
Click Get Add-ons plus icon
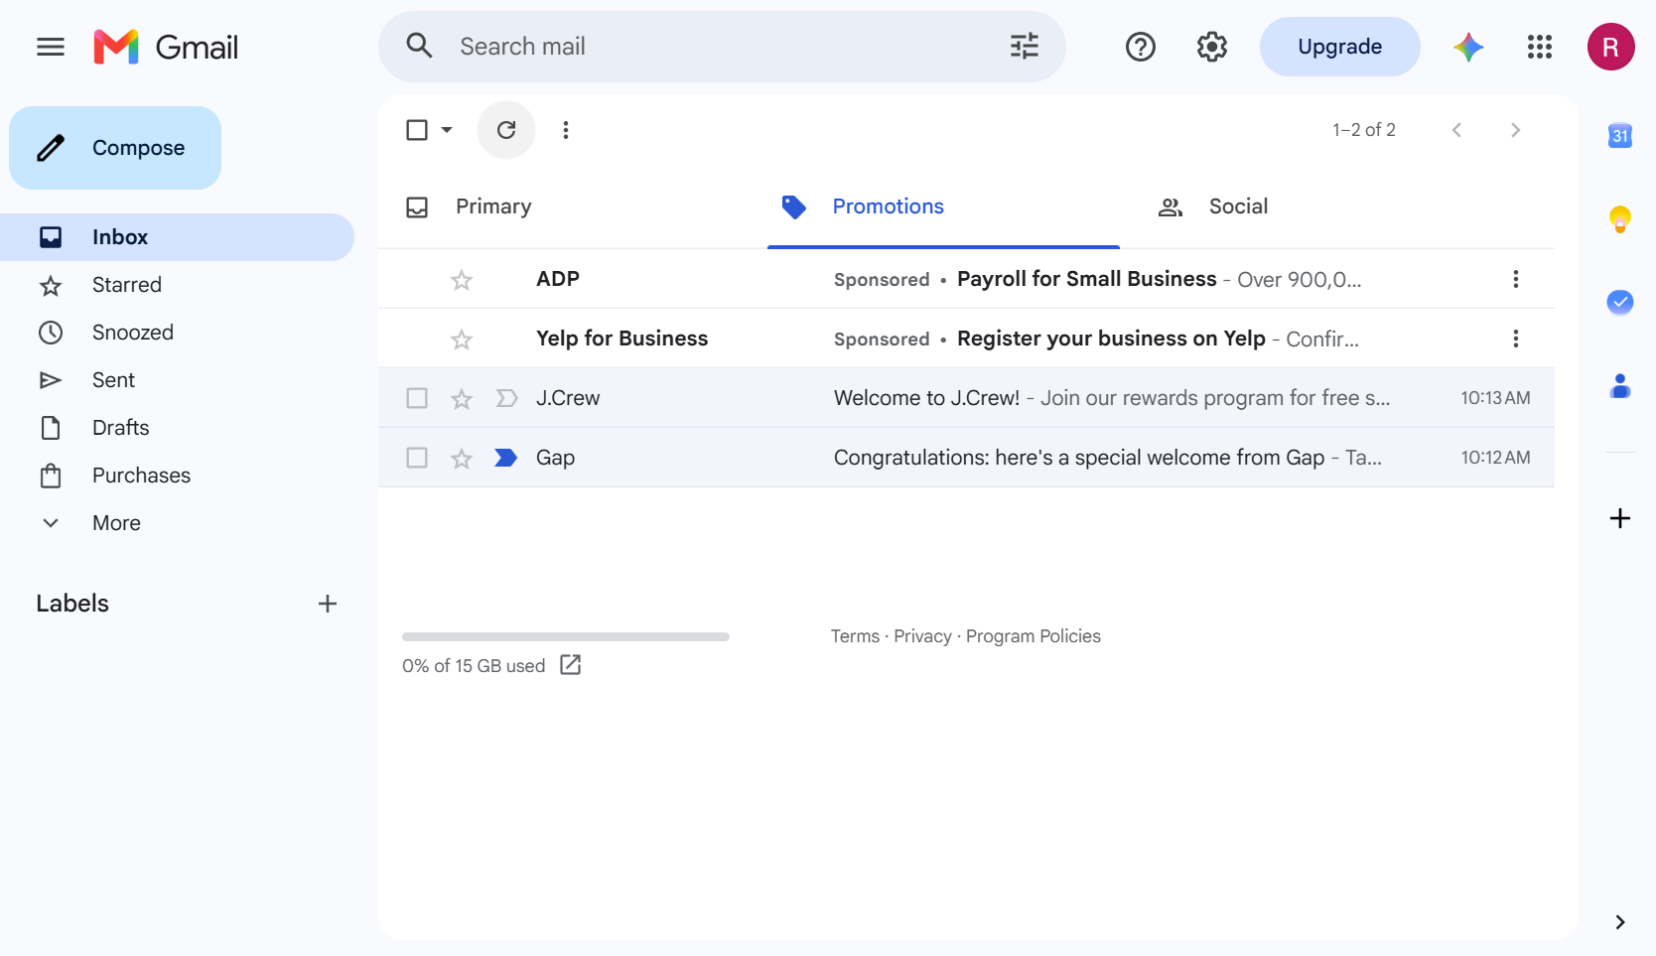(x=1620, y=518)
